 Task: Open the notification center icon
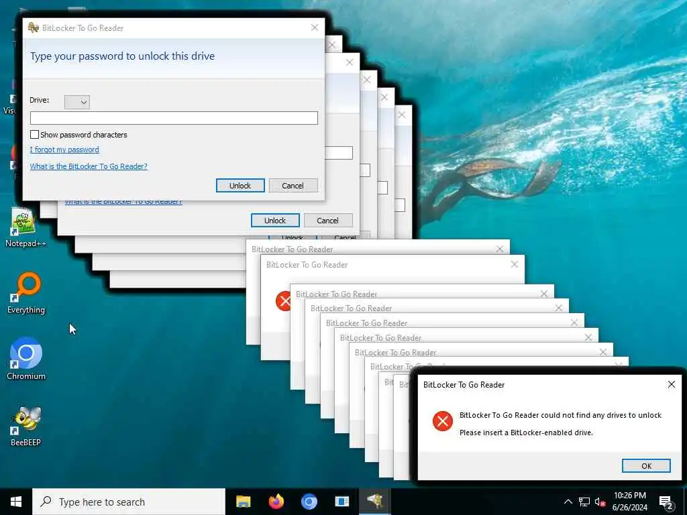[x=666, y=502]
